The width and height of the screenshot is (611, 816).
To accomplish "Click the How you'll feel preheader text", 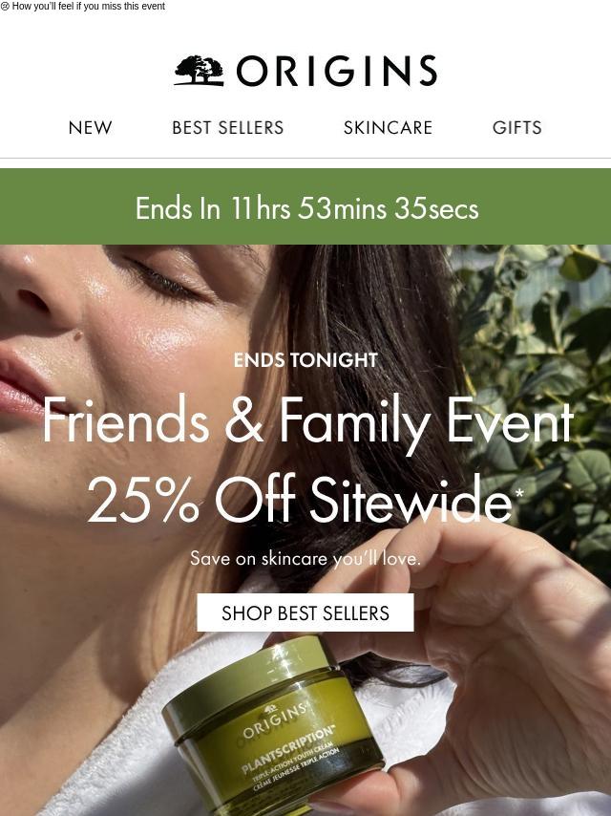I will point(89,7).
